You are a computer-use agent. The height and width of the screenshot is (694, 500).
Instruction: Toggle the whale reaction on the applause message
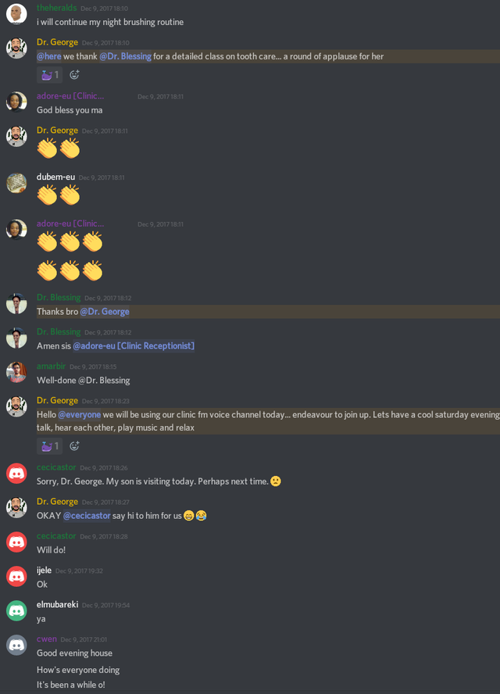click(x=49, y=75)
